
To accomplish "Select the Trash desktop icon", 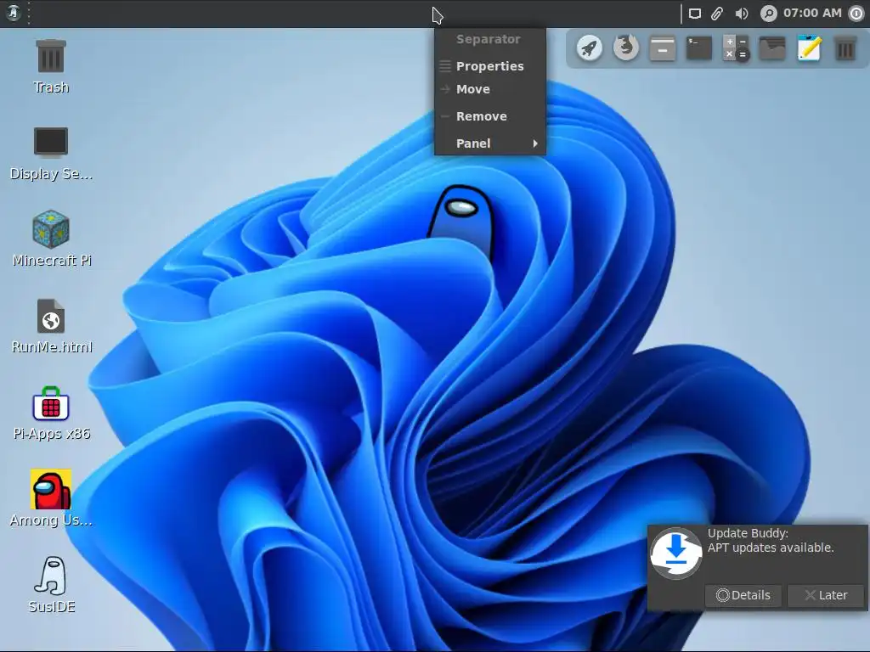I will pos(51,66).
